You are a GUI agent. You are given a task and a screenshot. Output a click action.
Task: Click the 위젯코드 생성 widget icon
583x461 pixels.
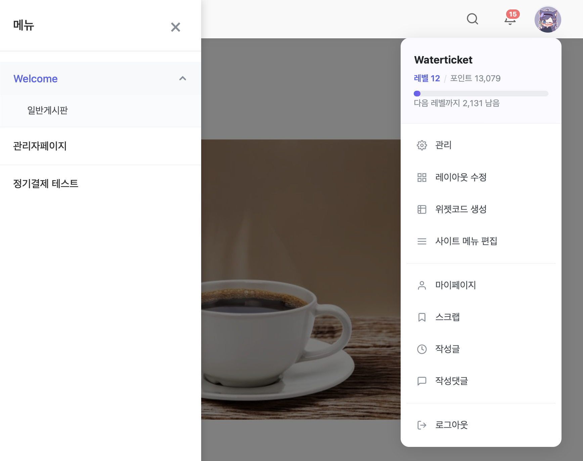(x=422, y=209)
